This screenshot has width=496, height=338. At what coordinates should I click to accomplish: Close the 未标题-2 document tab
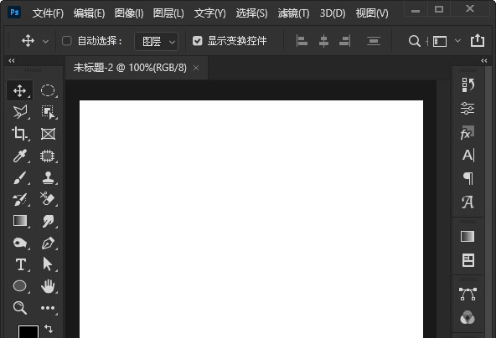[x=196, y=68]
